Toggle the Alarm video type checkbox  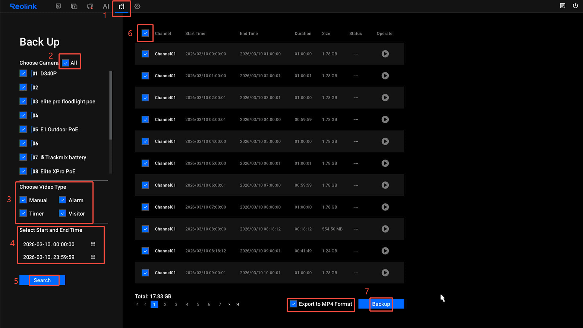pyautogui.click(x=63, y=200)
